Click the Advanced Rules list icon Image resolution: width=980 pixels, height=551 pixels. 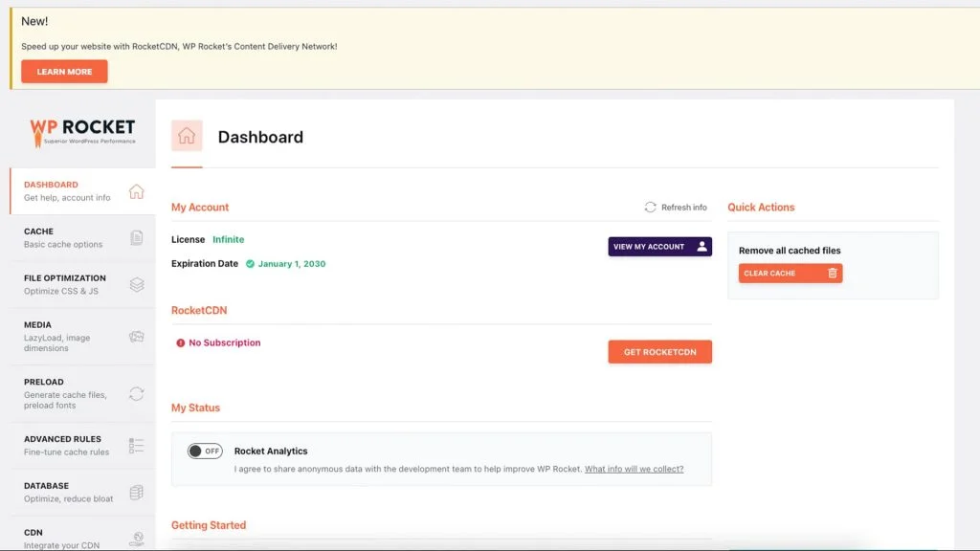(136, 446)
